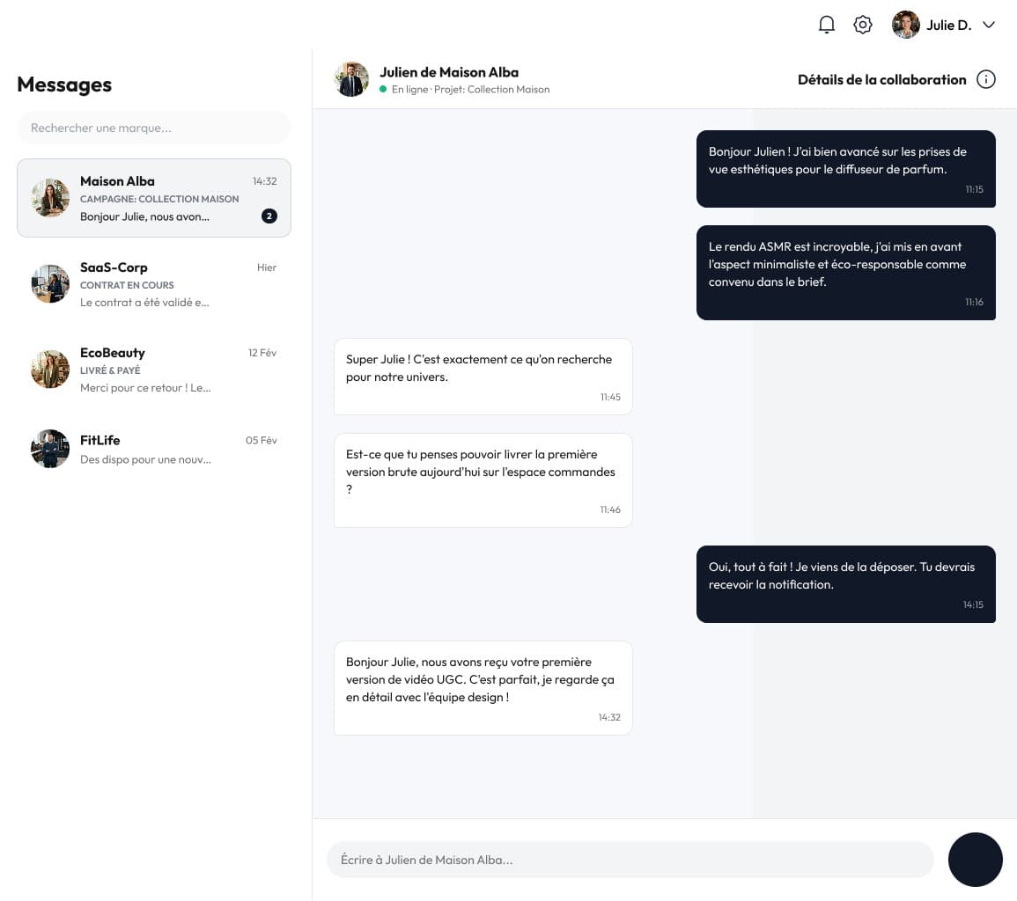1017x901 pixels.
Task: Open the SaaS-Corp conversation
Action: [154, 284]
